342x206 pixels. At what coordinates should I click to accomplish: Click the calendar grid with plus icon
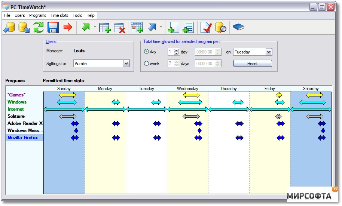click(x=137, y=27)
